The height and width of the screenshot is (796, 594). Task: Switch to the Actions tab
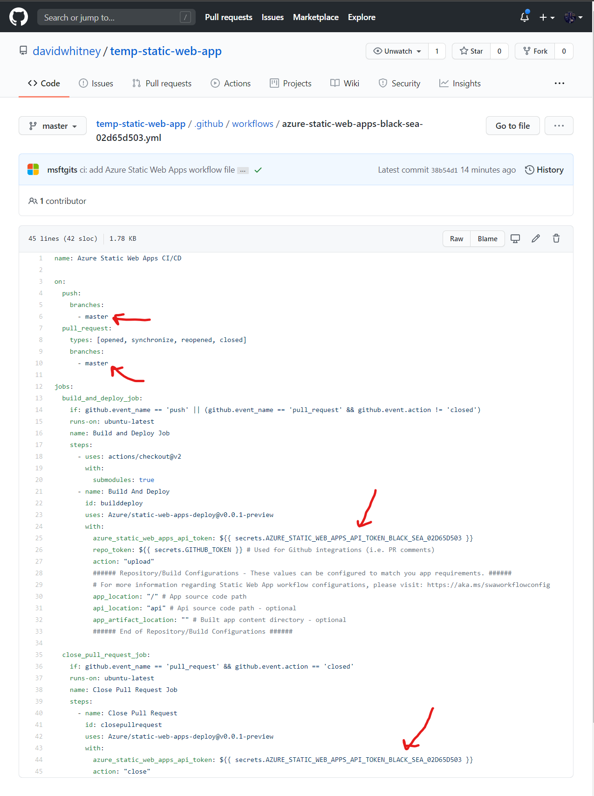click(231, 83)
